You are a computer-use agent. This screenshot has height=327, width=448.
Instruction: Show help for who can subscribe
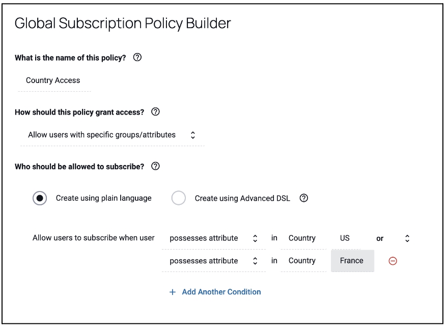(156, 166)
